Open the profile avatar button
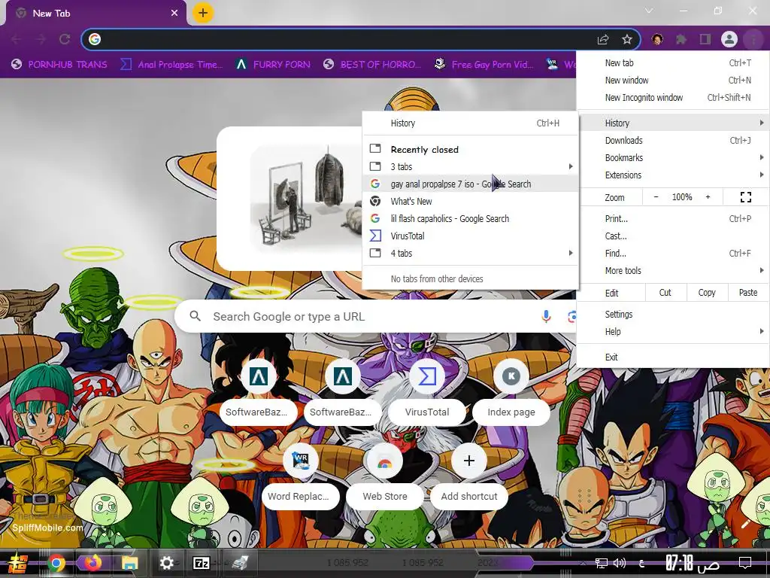Screen dimensions: 770x578 click(729, 39)
